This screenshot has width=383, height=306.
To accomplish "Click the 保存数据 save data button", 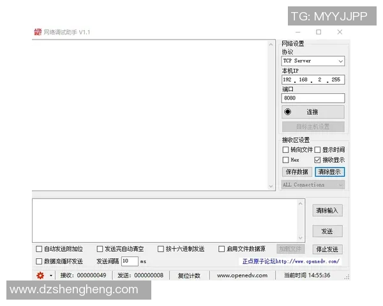I will [x=297, y=171].
